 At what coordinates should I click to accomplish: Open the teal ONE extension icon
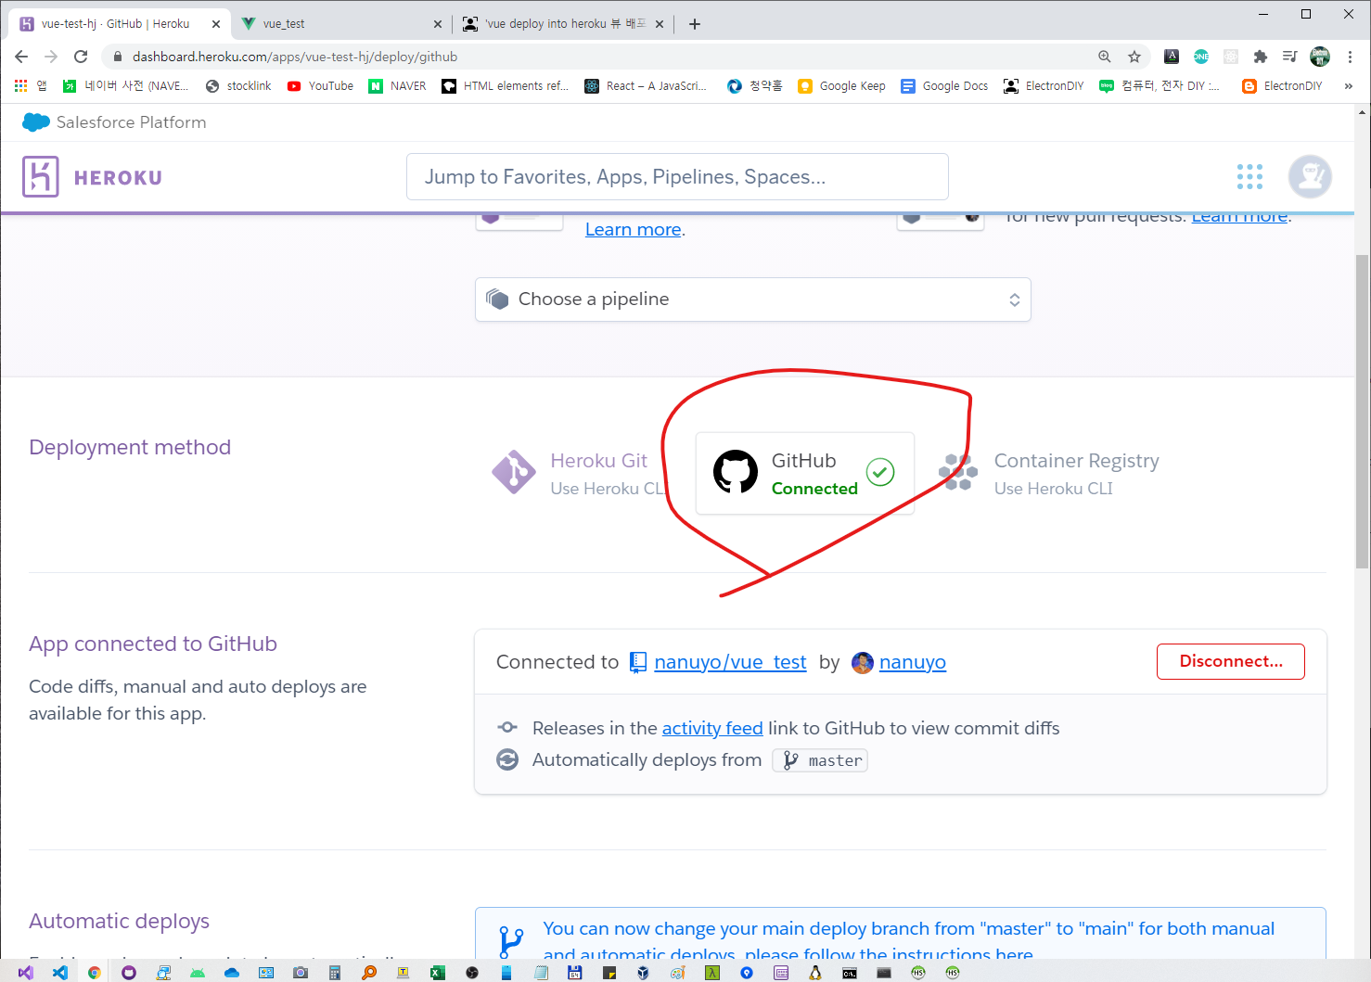pyautogui.click(x=1201, y=57)
